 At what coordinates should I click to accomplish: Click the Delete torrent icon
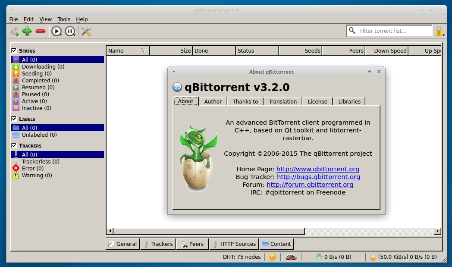tap(41, 31)
